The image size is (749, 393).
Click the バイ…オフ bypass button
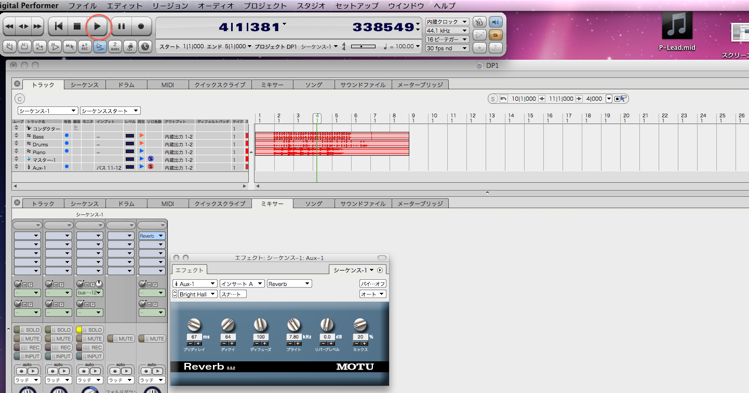click(373, 284)
